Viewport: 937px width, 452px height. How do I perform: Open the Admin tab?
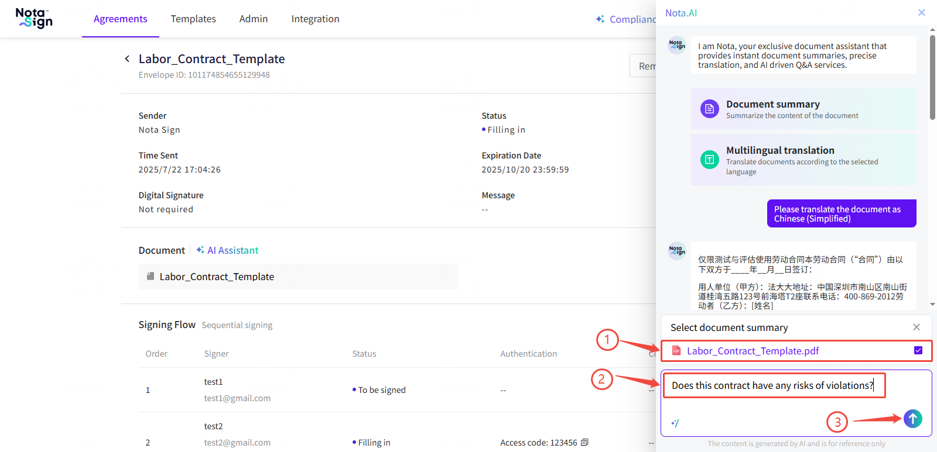pyautogui.click(x=254, y=19)
